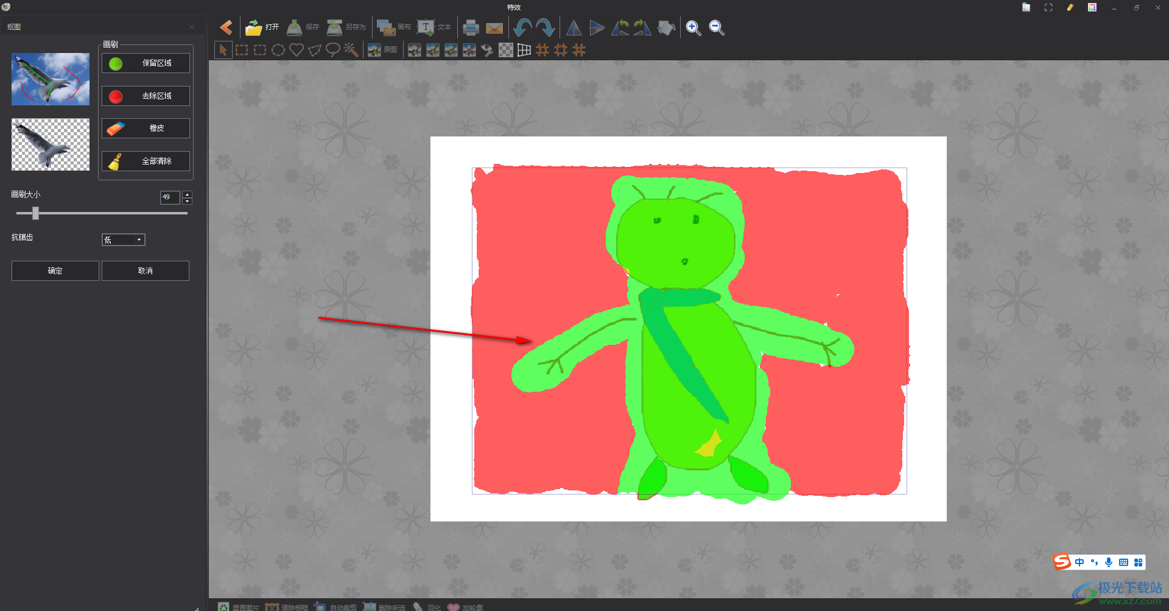Click 自动裁剪 auto crop button
This screenshot has height=611, width=1169.
tap(335, 607)
